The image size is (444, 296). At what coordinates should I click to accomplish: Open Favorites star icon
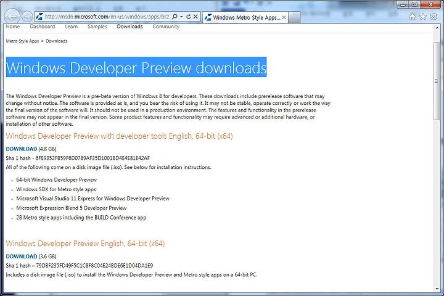423,17
